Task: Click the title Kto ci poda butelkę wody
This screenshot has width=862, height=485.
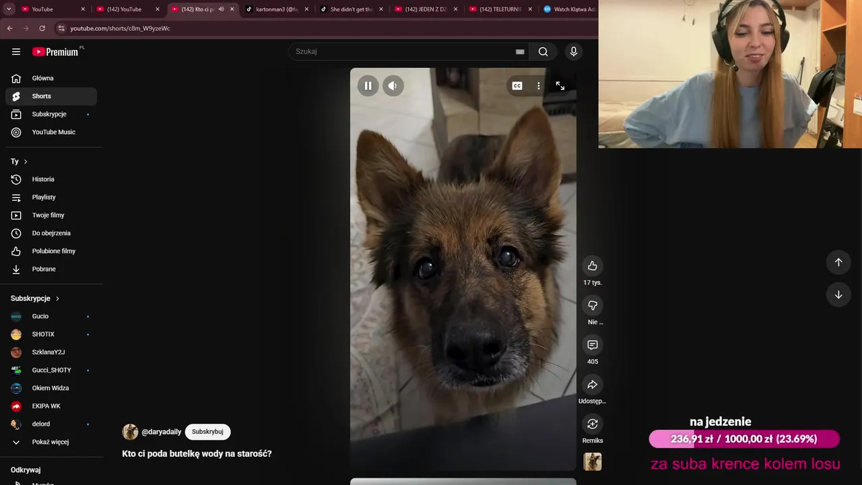Action: coord(197,454)
